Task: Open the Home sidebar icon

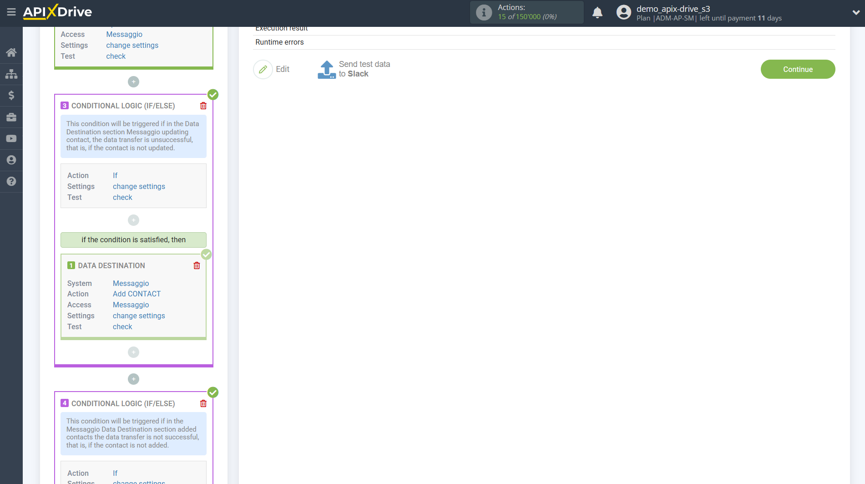Action: 11,52
